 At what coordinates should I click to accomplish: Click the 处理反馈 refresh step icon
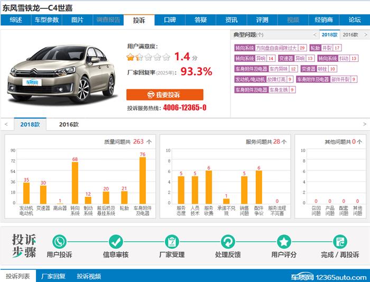[228, 242]
